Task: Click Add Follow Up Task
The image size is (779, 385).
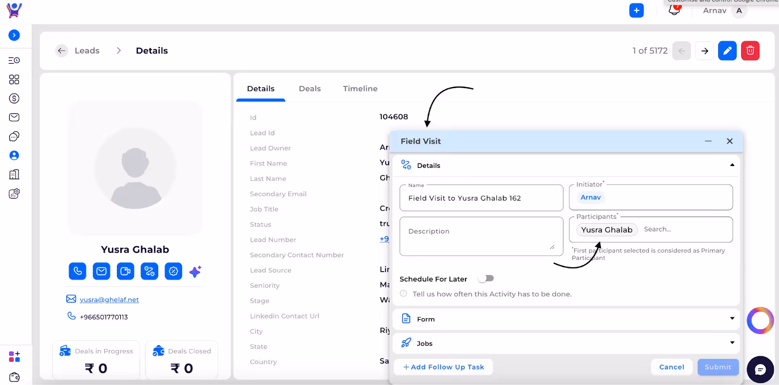Action: point(444,367)
